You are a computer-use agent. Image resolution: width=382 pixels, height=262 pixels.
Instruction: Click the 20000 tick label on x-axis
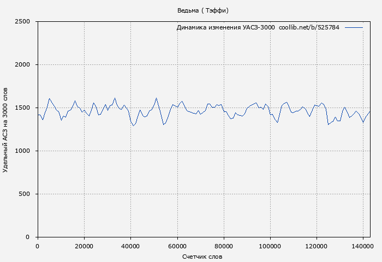pos(84,247)
